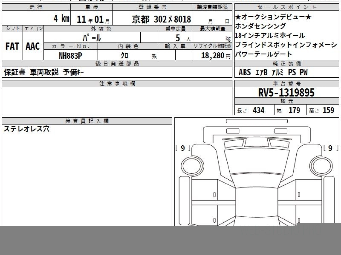
Task: Click the right front wheel circle on diagram
Action: 321,165
